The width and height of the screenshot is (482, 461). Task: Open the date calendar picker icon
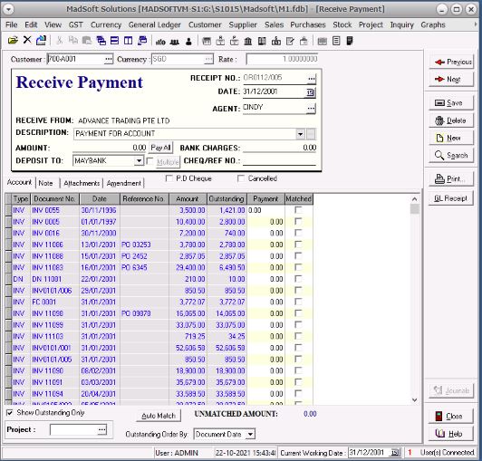tap(311, 92)
